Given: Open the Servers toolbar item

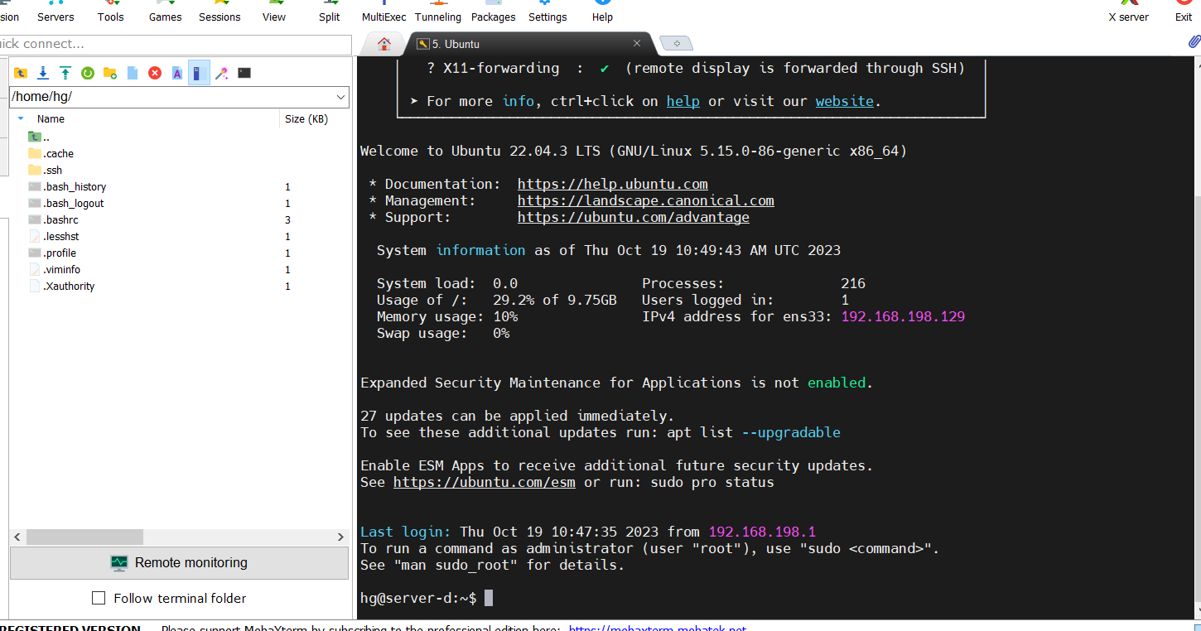Looking at the screenshot, I should click(55, 12).
